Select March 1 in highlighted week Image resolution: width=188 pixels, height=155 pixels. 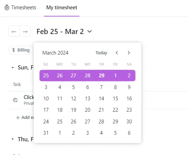point(115,76)
